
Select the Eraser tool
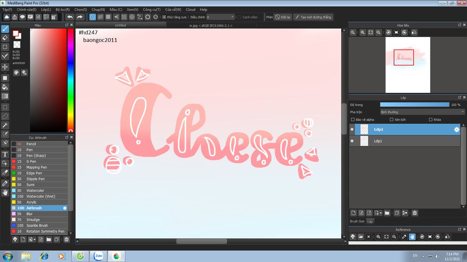coord(5,38)
